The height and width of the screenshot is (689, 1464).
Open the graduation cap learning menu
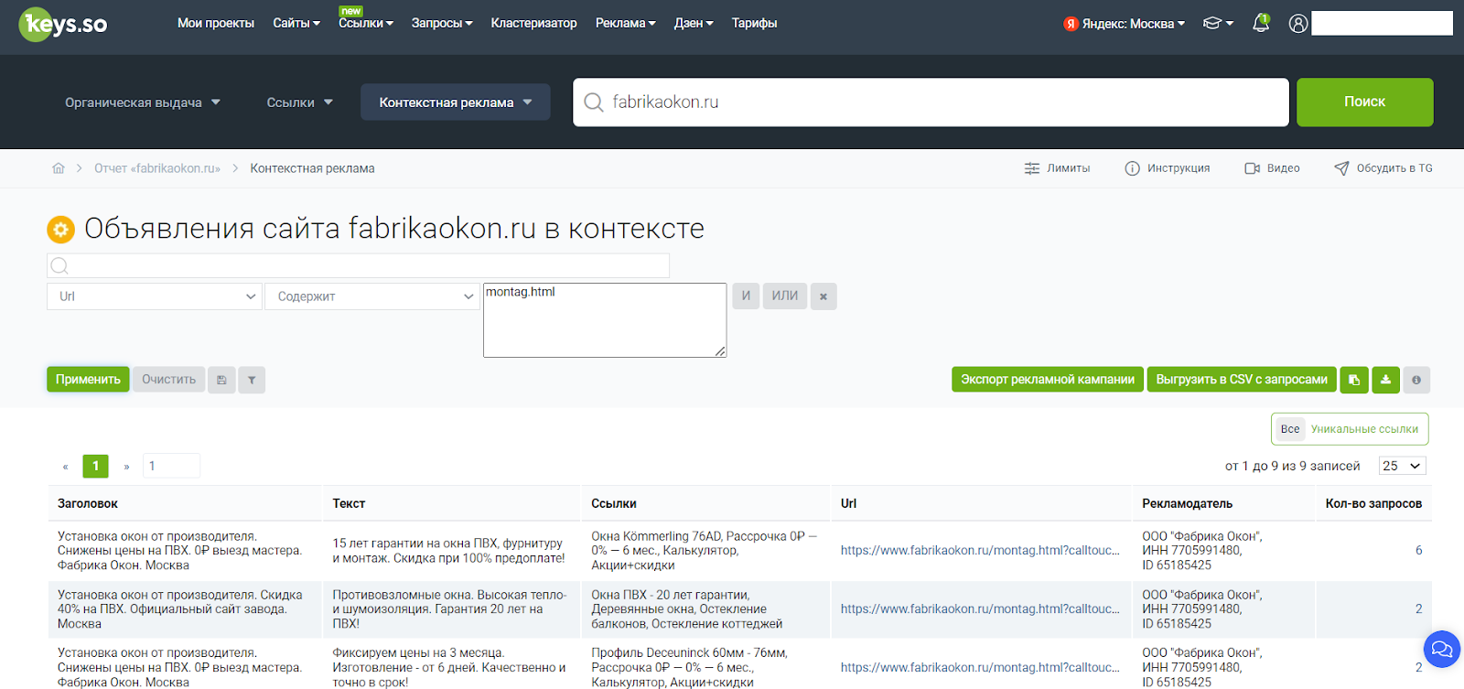[1218, 24]
